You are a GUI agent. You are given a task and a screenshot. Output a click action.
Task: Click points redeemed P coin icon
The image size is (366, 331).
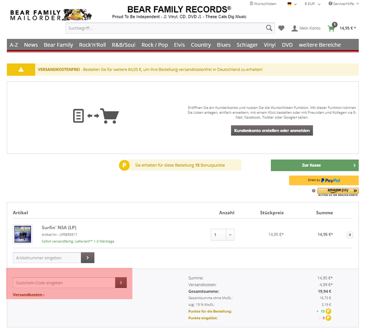tap(328, 318)
